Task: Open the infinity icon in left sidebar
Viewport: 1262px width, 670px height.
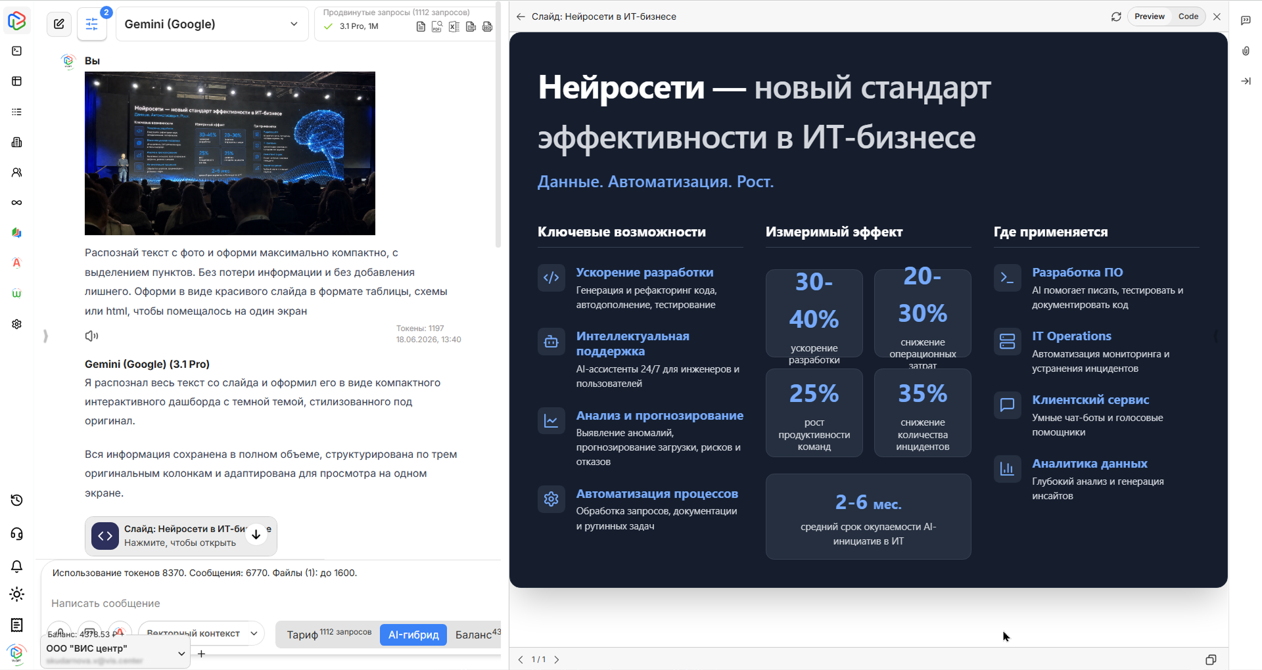Action: pyautogui.click(x=17, y=202)
